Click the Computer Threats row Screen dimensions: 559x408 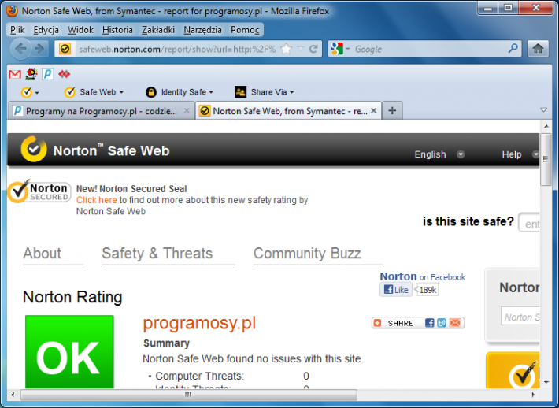[x=228, y=376]
